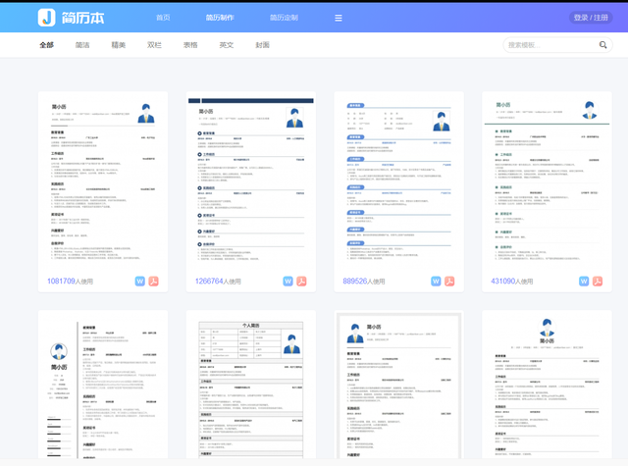The height and width of the screenshot is (466, 628).
Task: Download PDF version of 431090-user template
Action: pyautogui.click(x=598, y=281)
